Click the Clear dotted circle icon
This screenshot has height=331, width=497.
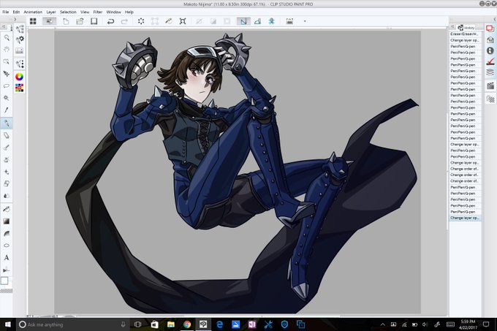[141, 21]
